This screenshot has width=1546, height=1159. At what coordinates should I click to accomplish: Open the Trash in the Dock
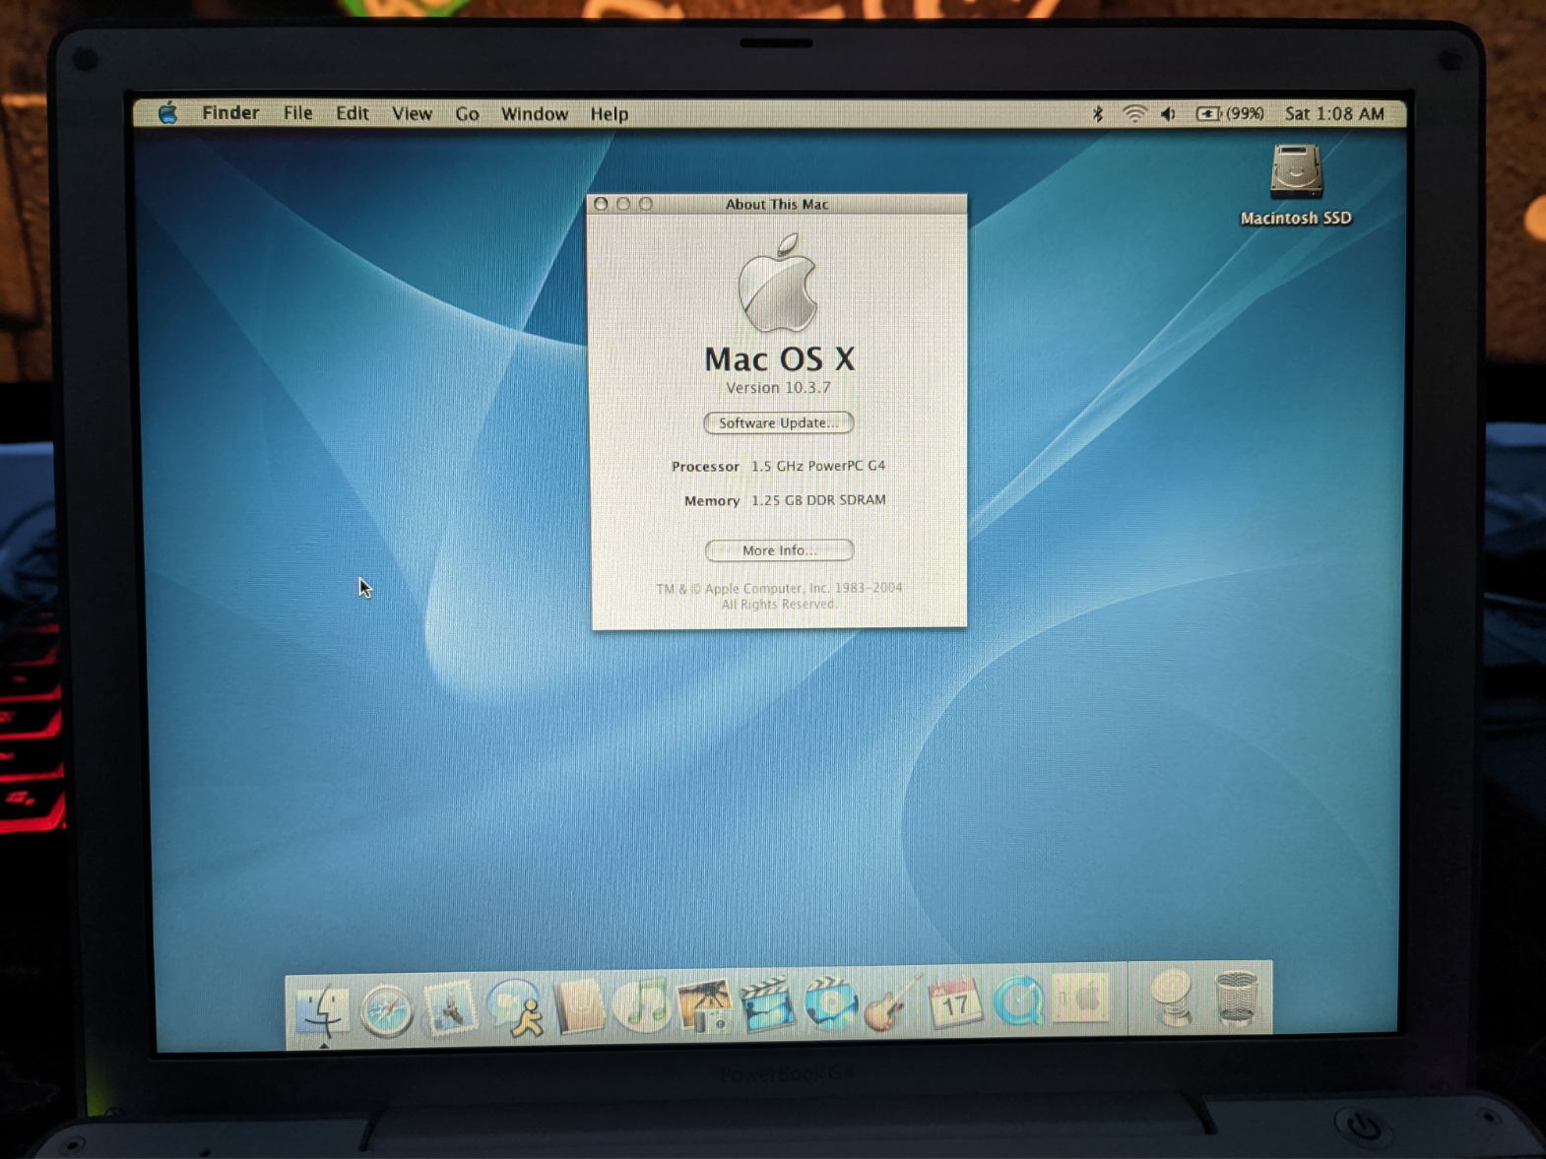1236,998
